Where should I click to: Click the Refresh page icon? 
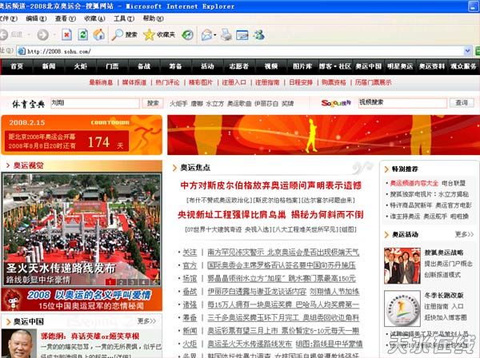(x=82, y=34)
